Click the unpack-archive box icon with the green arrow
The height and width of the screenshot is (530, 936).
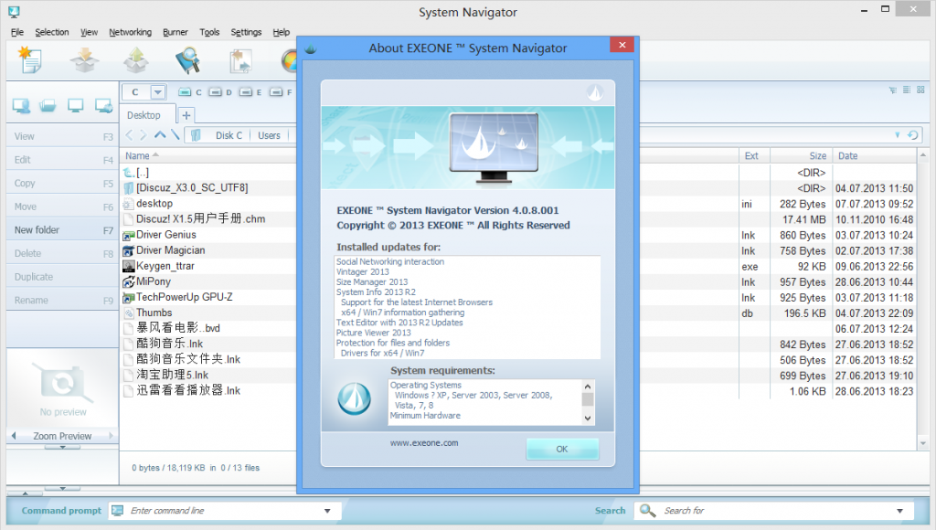click(136, 59)
